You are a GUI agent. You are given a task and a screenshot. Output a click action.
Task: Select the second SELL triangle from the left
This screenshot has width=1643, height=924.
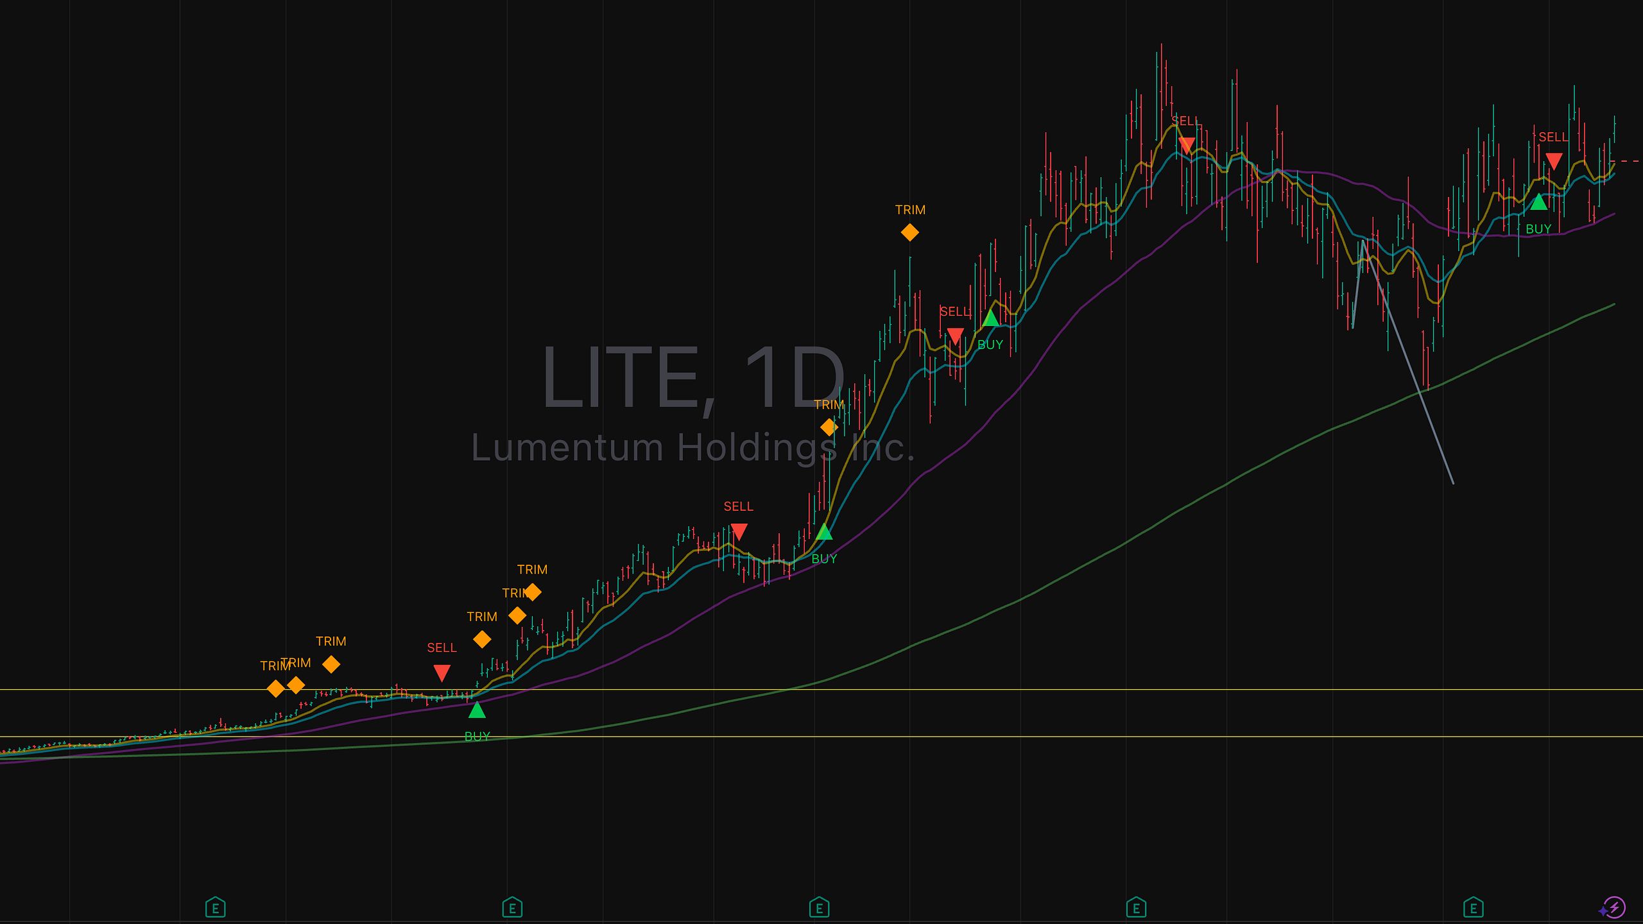739,532
